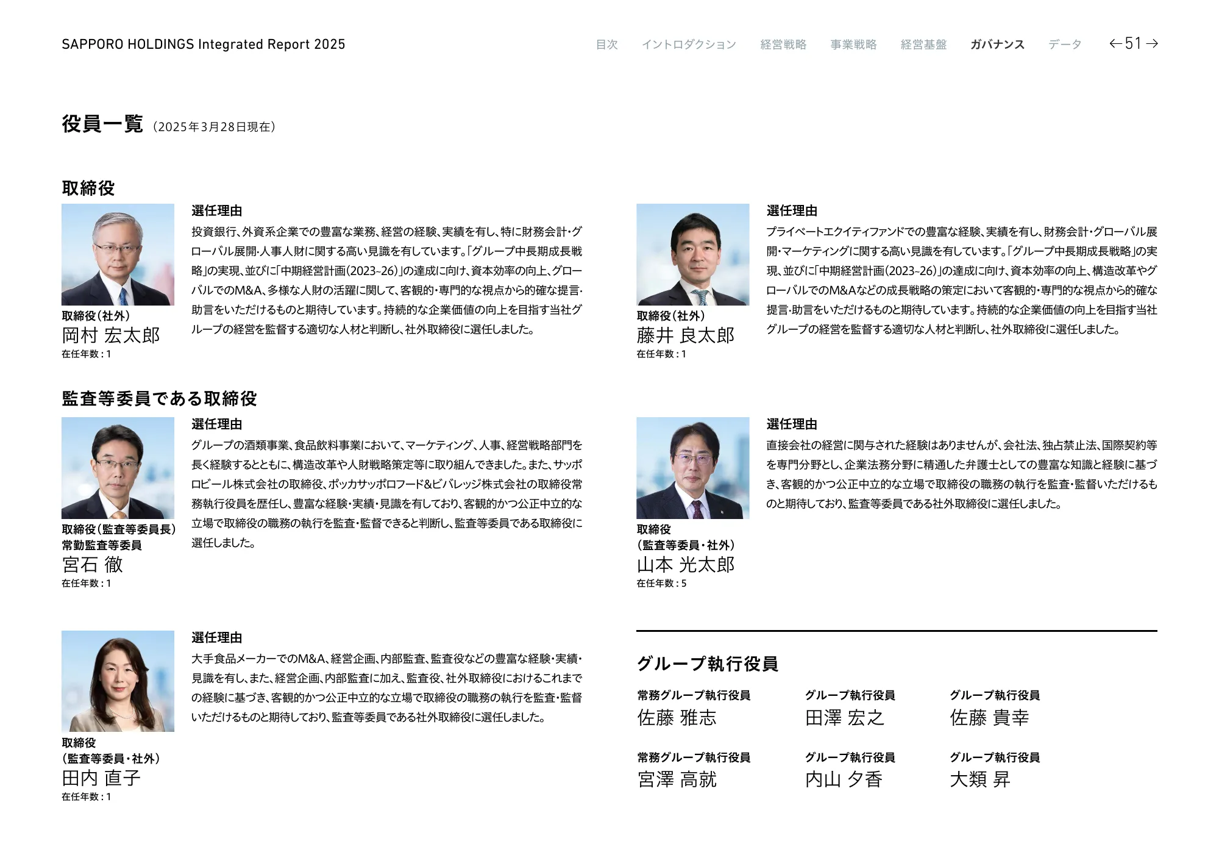The image size is (1219, 863).
Task: Click the 役員一覧 page heading
Action: pos(102,124)
